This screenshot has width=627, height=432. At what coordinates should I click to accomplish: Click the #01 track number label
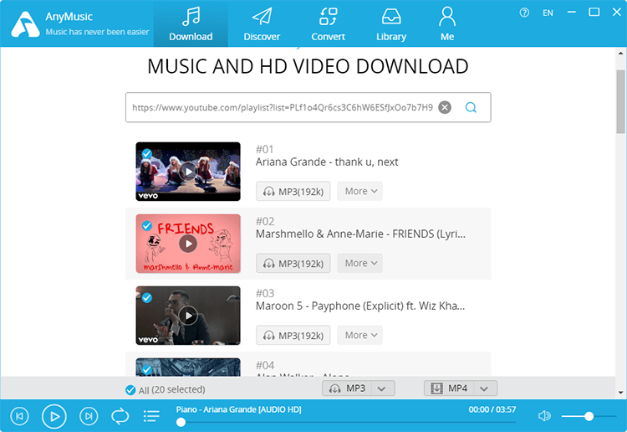pyautogui.click(x=265, y=149)
